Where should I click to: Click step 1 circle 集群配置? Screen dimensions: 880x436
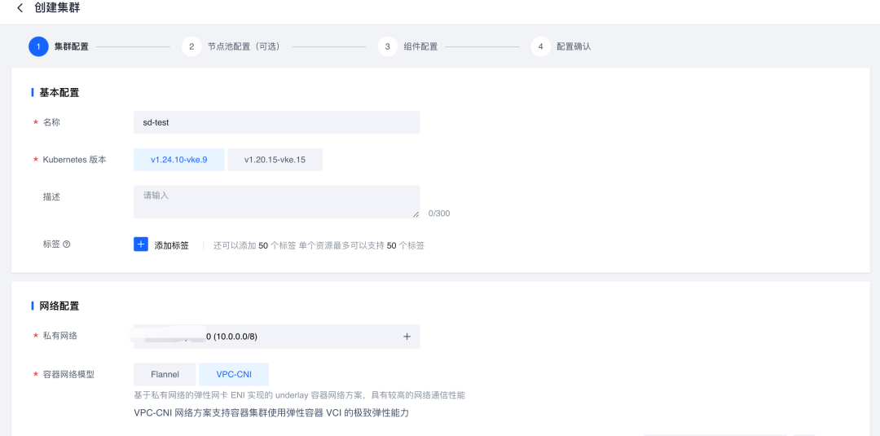tap(38, 46)
